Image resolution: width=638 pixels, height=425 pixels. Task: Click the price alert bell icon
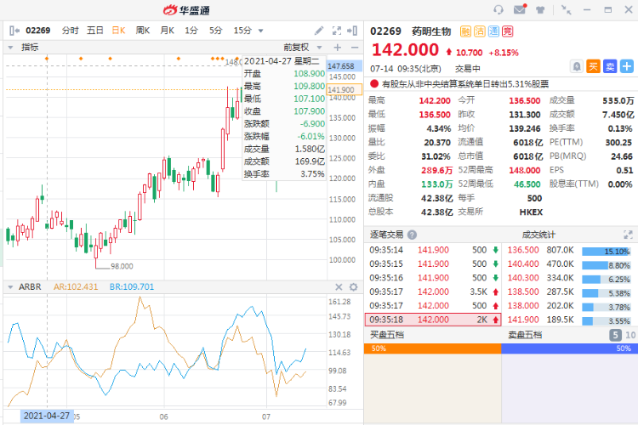577,66
